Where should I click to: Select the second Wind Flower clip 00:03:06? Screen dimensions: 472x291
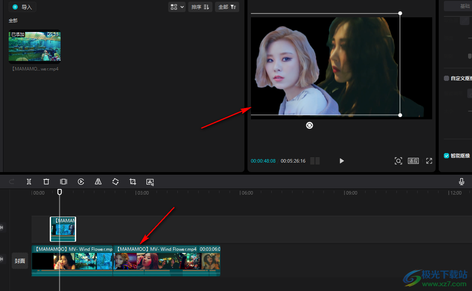point(167,261)
